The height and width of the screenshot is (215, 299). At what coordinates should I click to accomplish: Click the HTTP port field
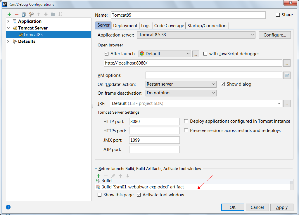pos(154,122)
